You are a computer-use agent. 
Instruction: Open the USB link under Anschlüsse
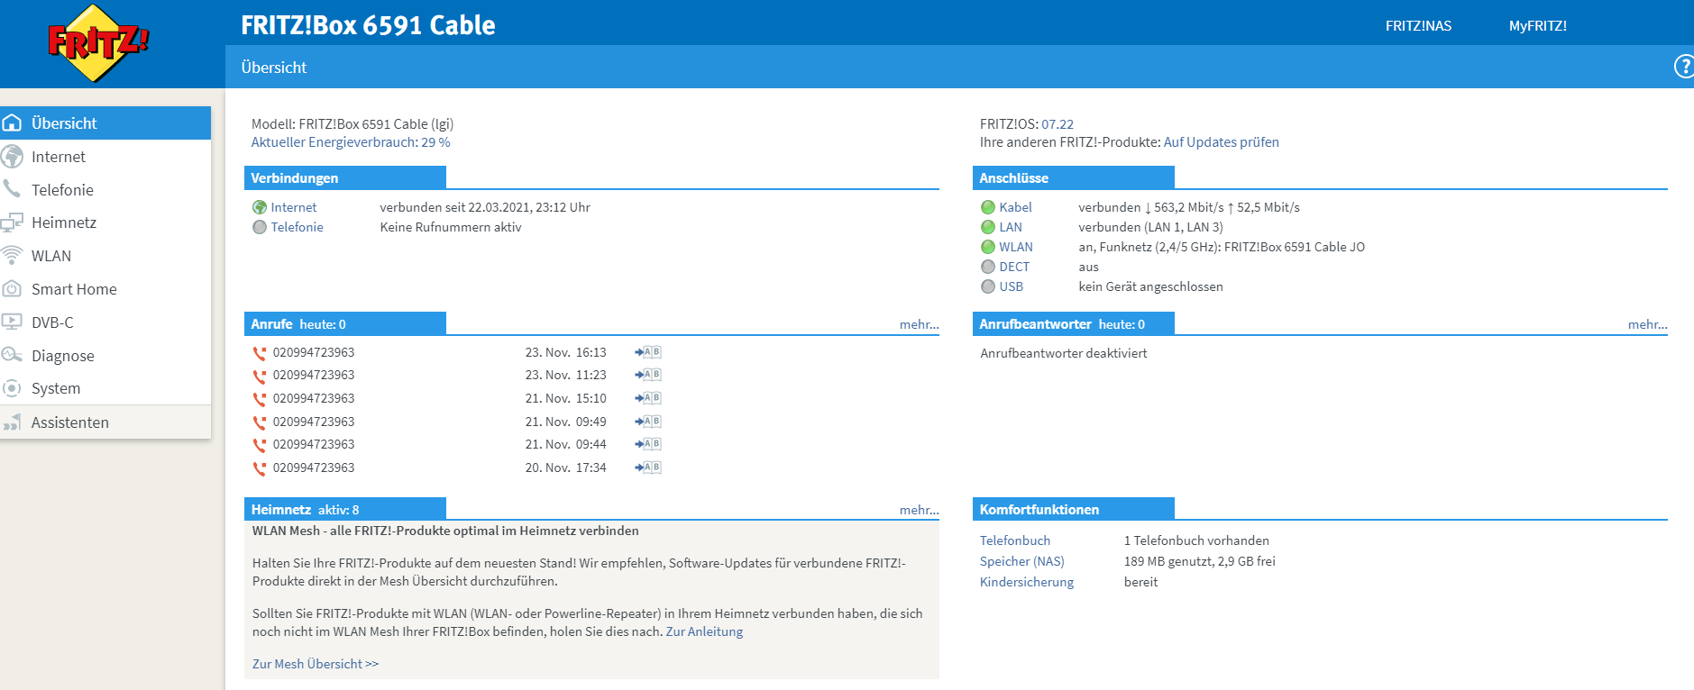(1012, 286)
